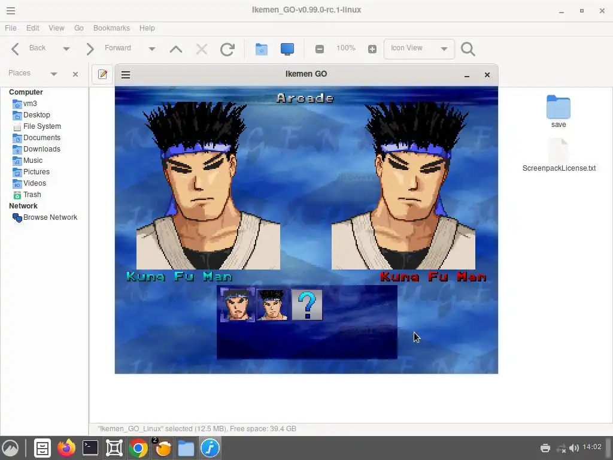The image size is (613, 460).
Task: Select Documents in the sidebar
Action: click(x=37, y=138)
